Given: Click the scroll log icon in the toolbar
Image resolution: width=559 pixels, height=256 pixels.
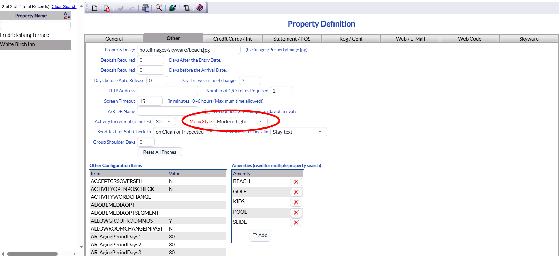Looking at the screenshot, I should [187, 8].
